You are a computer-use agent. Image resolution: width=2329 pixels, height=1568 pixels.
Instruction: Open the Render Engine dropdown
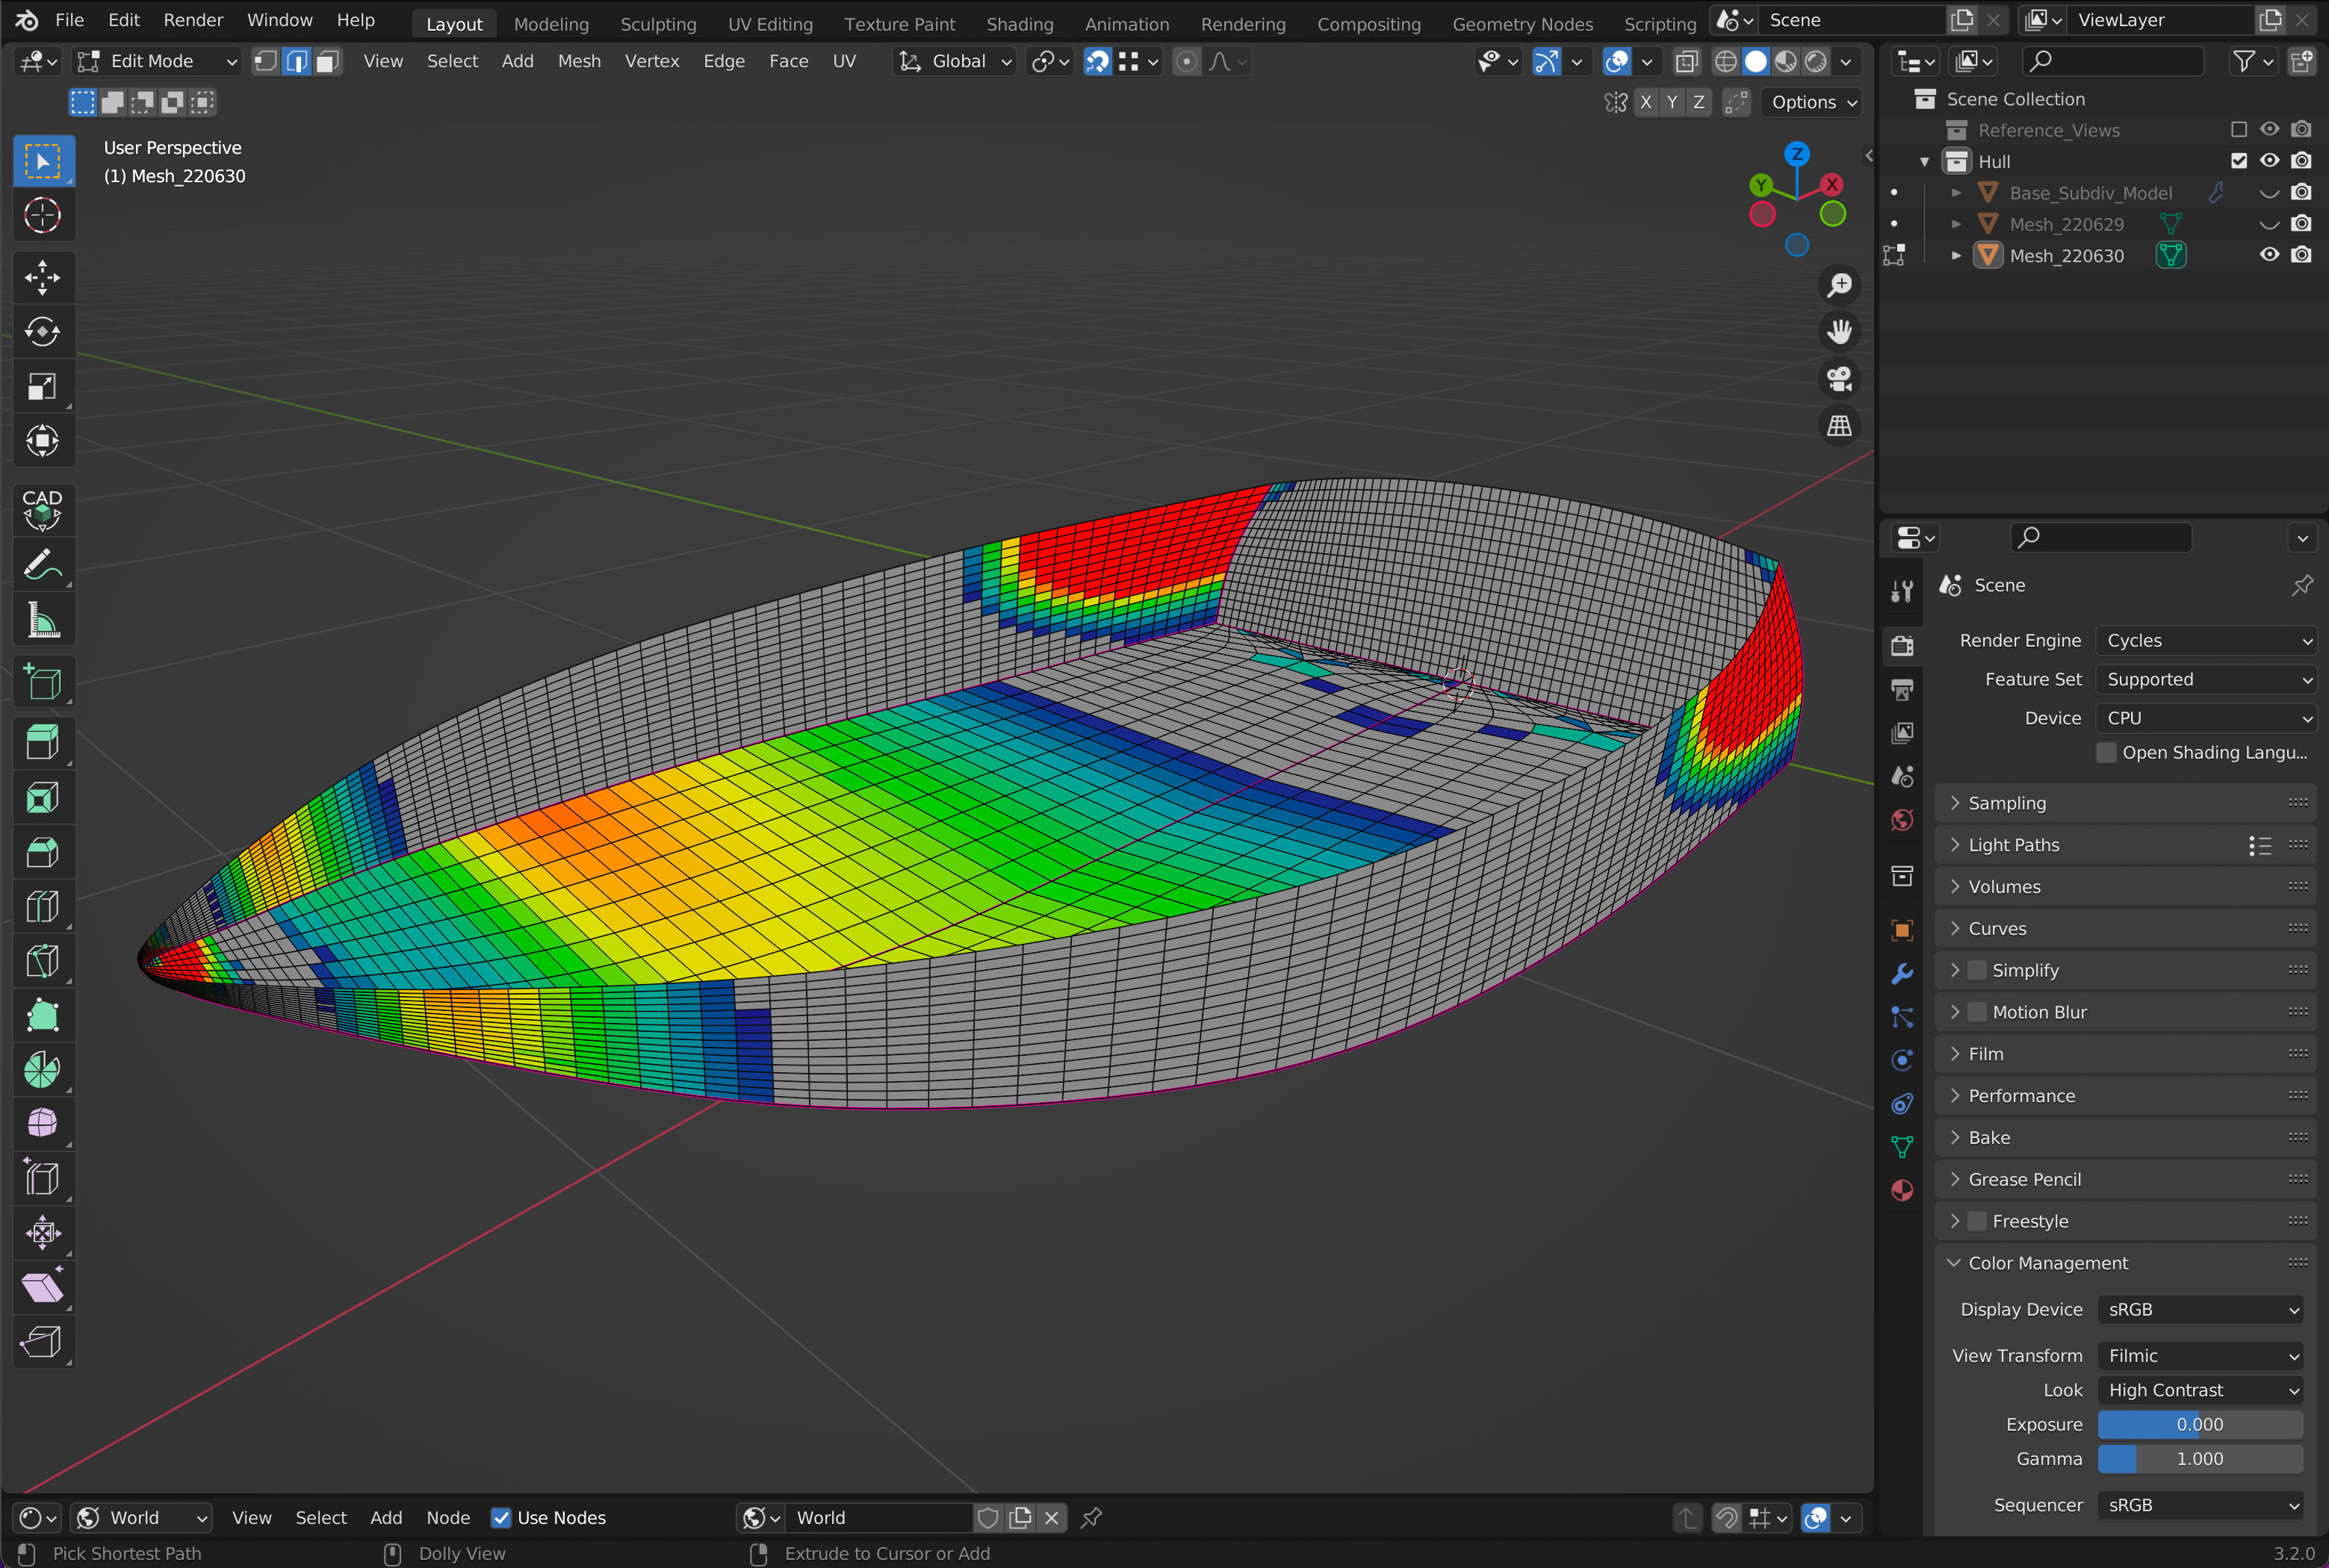2206,640
